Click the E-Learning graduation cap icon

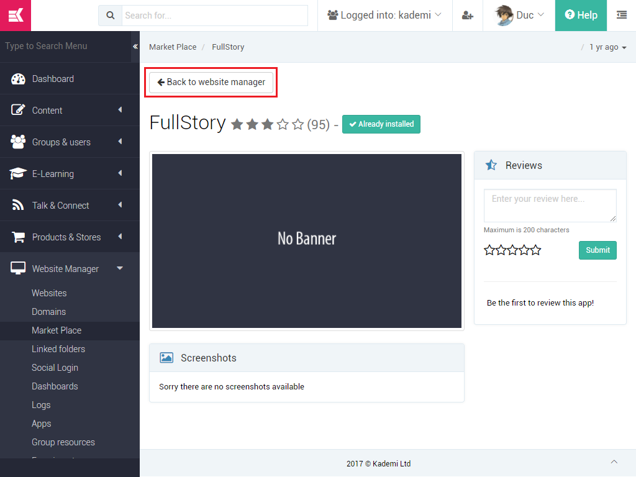[18, 173]
